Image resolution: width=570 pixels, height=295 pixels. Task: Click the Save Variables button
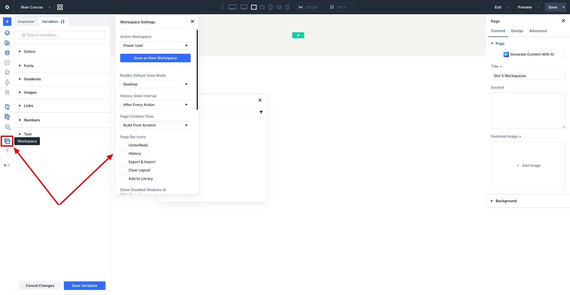[85, 286]
